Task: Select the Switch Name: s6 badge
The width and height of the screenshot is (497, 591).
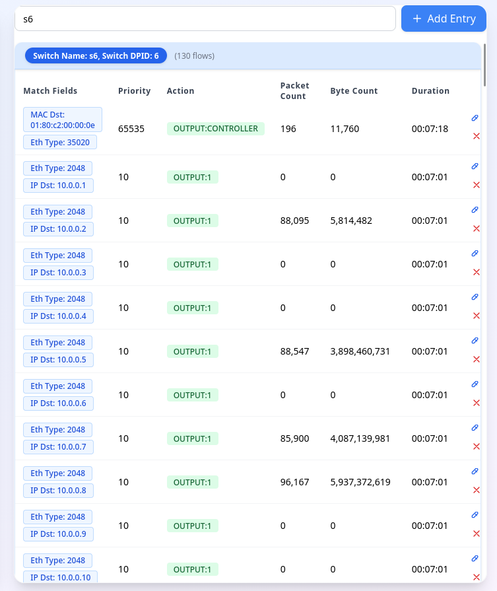Action: [96, 55]
